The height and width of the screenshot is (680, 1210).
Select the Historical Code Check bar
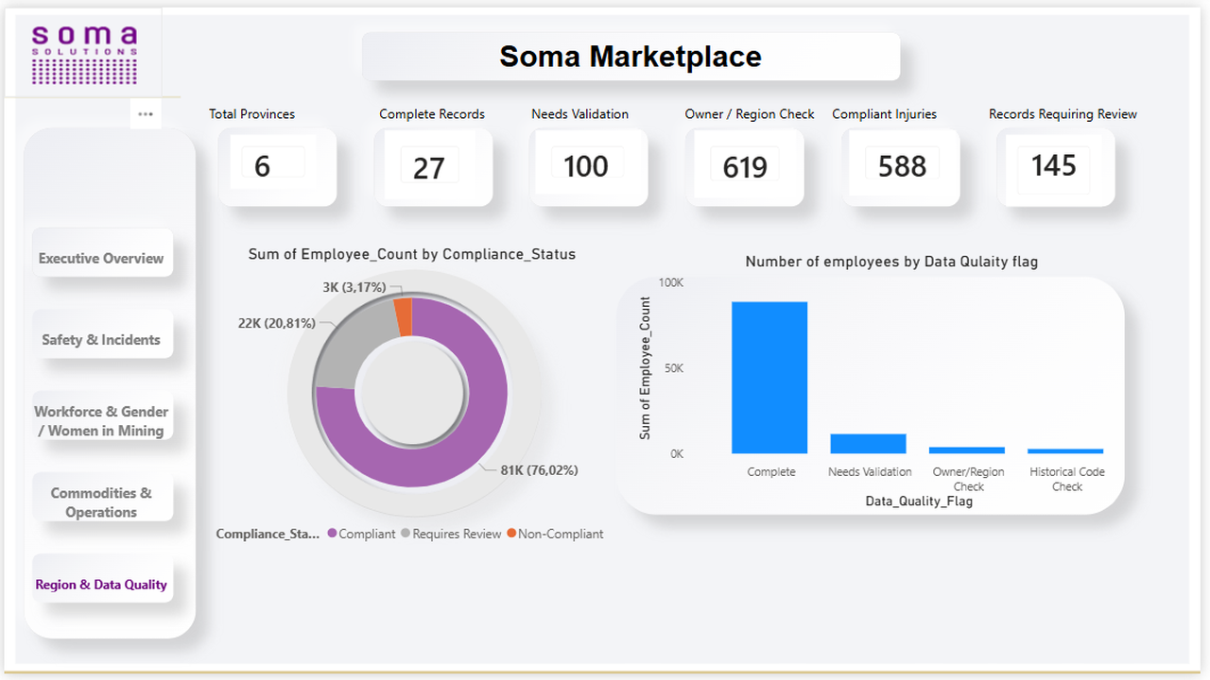(x=1065, y=451)
